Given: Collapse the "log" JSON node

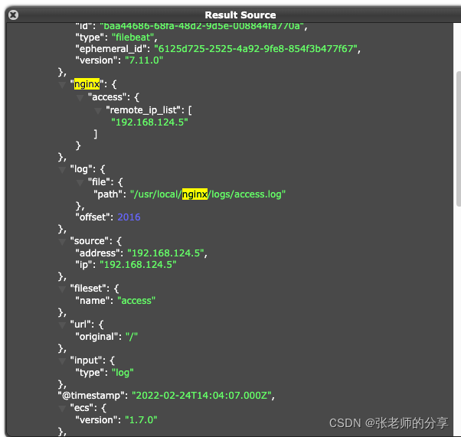Looking at the screenshot, I should click(62, 170).
